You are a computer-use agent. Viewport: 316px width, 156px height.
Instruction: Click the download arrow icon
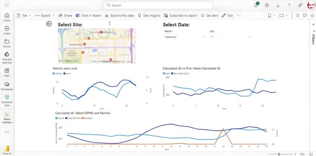[x=278, y=5]
